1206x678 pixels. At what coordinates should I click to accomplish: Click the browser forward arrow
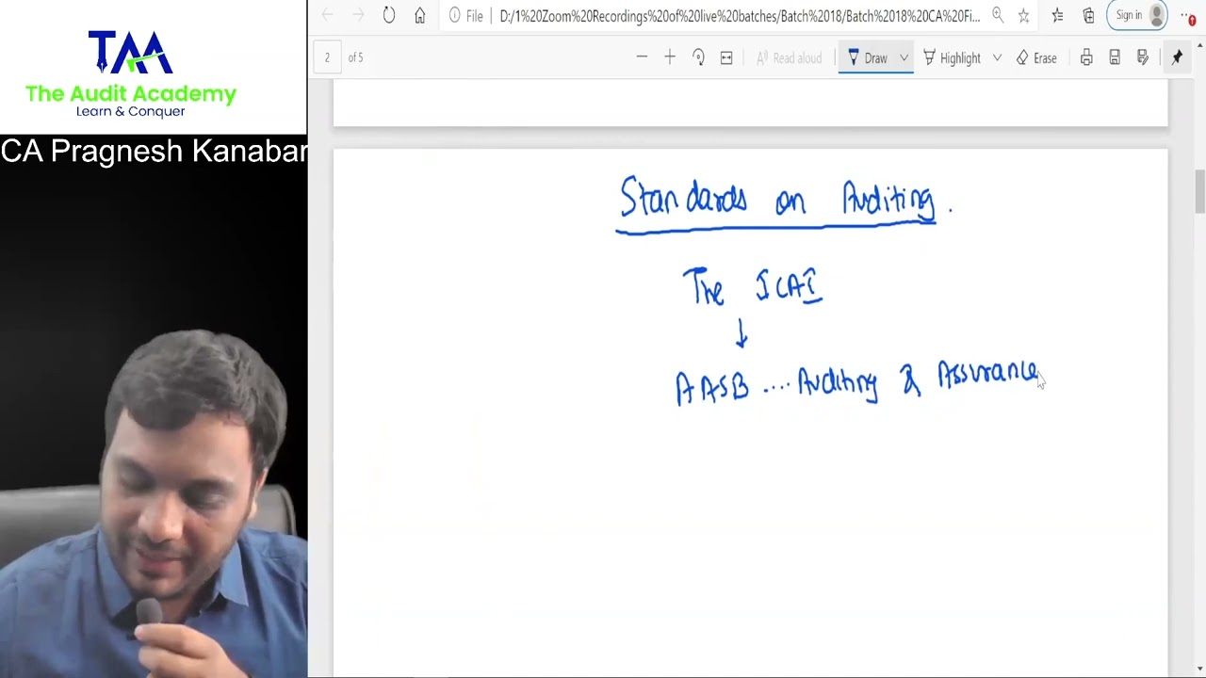pos(358,15)
